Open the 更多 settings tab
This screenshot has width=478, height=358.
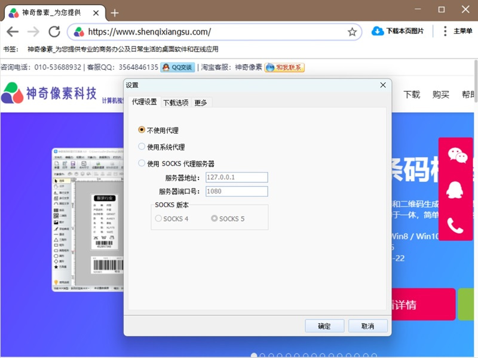coord(201,102)
